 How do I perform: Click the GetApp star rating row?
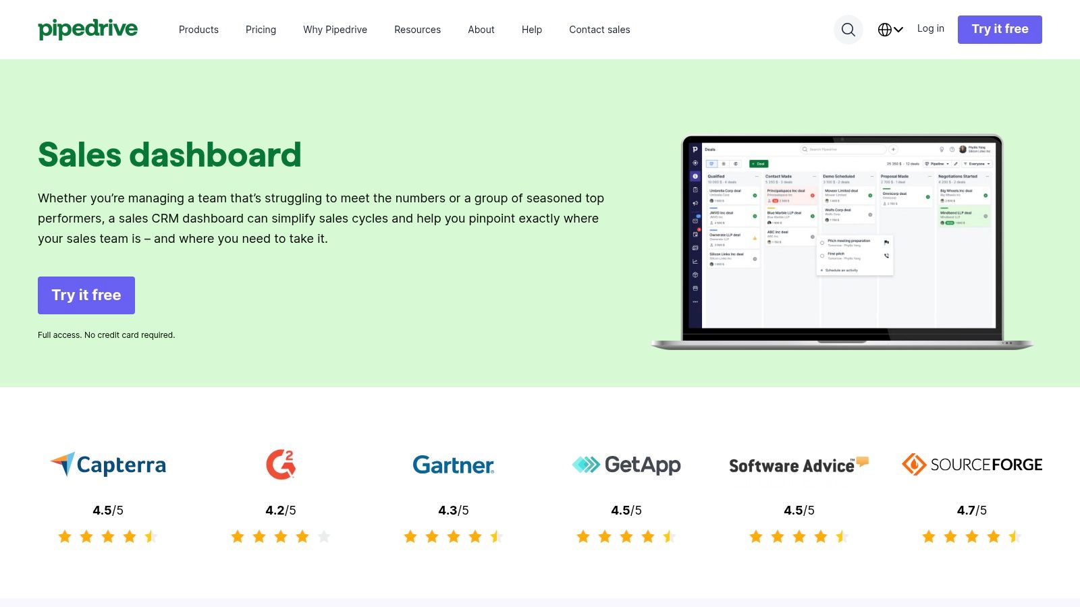[x=626, y=537]
